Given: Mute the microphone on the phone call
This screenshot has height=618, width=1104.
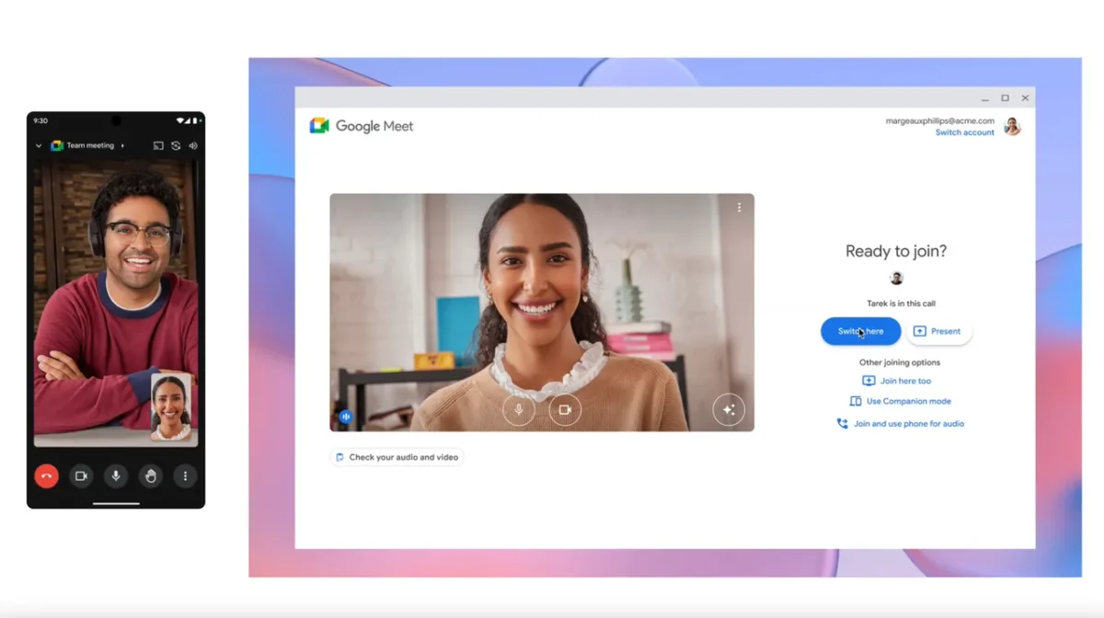Looking at the screenshot, I should (x=116, y=475).
